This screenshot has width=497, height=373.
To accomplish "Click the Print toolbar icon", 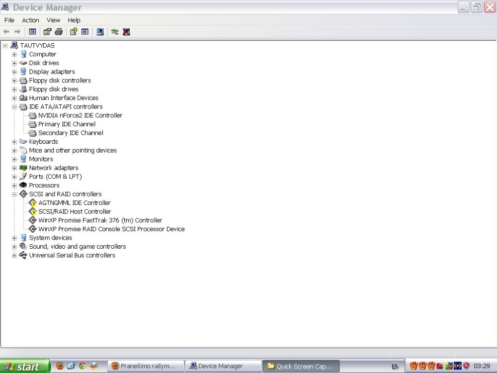I will [59, 32].
